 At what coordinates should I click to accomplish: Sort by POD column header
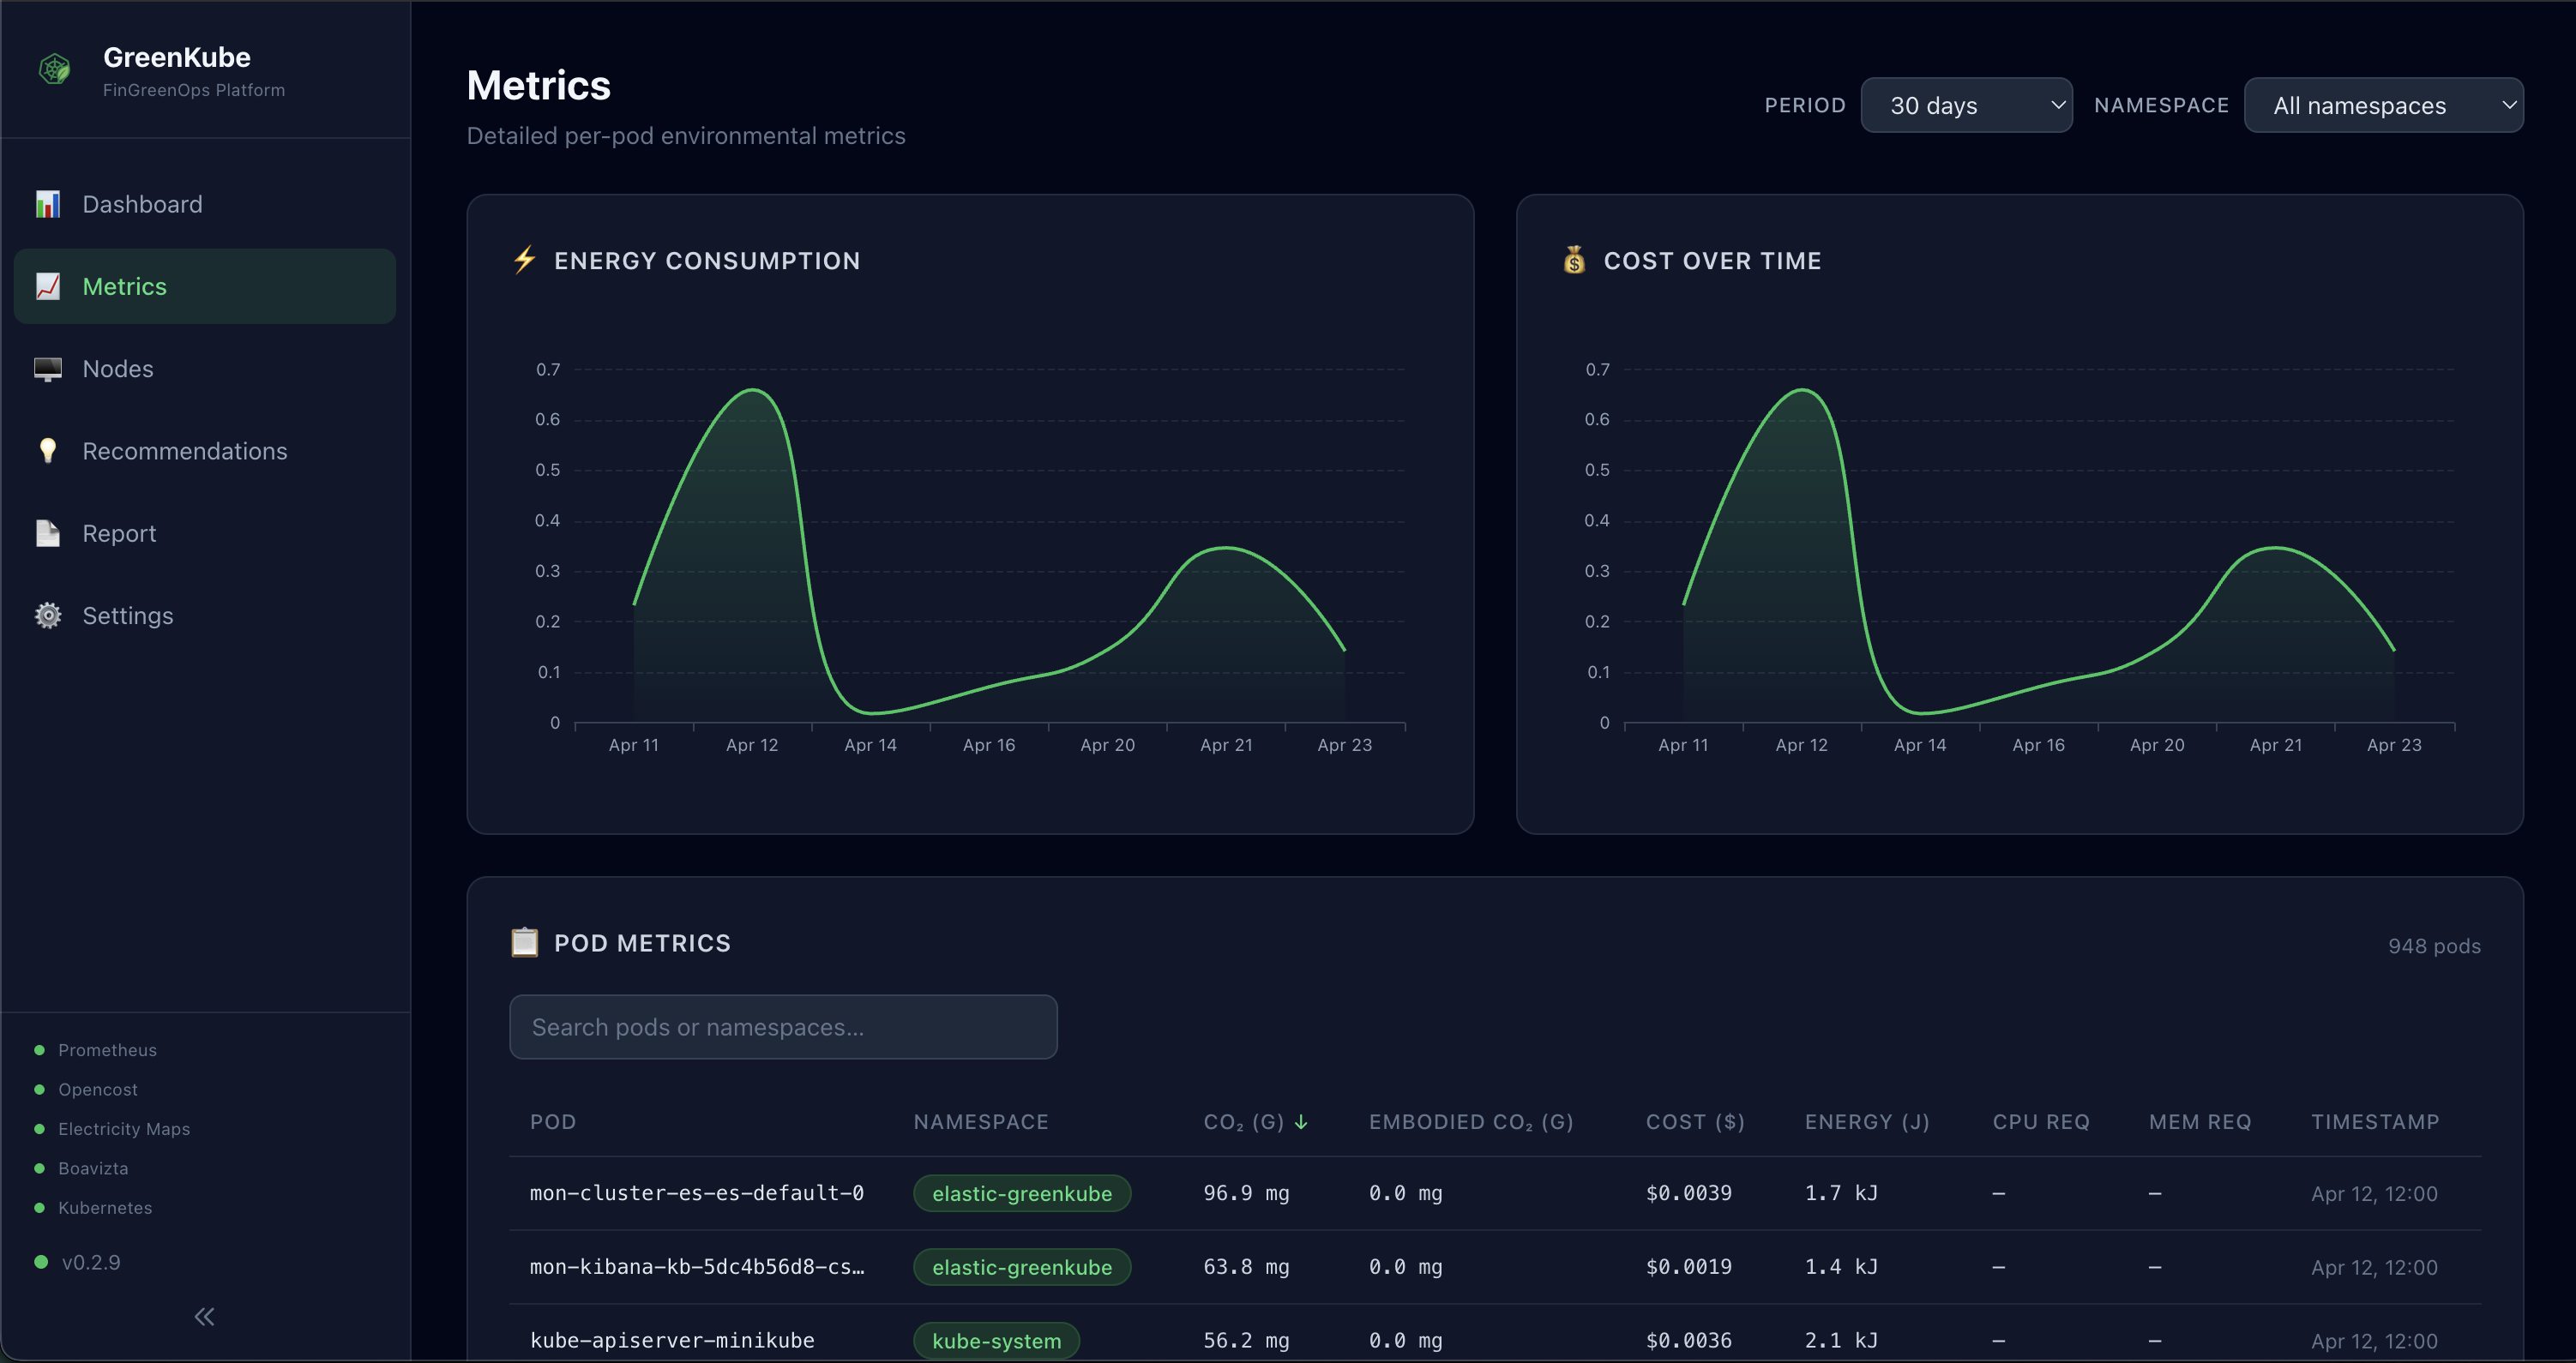coord(553,1122)
